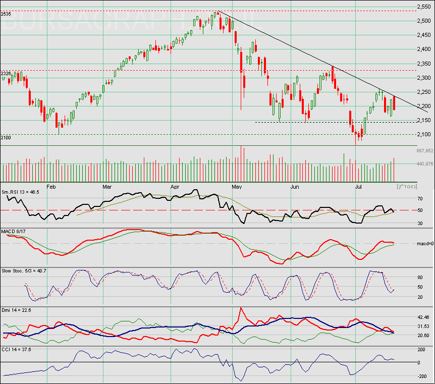
Task: Click the 2100 support level label
Action: (6, 138)
